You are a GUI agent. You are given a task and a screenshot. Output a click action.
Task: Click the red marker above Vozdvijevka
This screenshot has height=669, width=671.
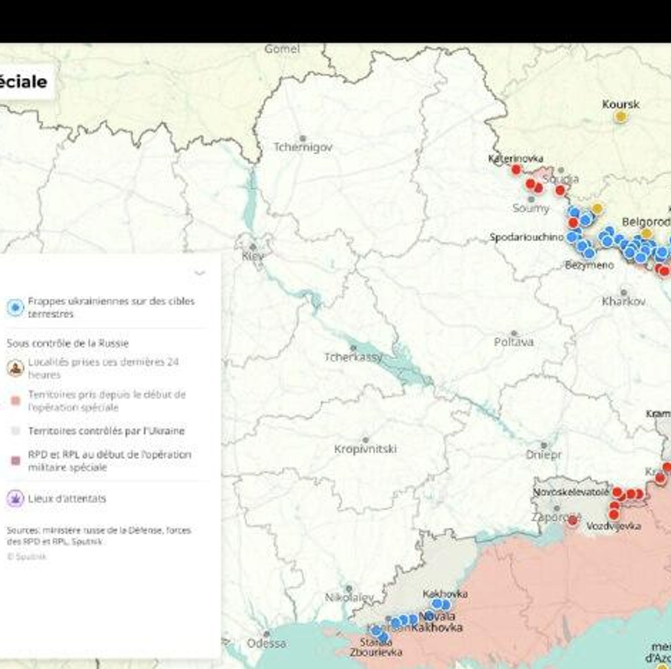614,514
